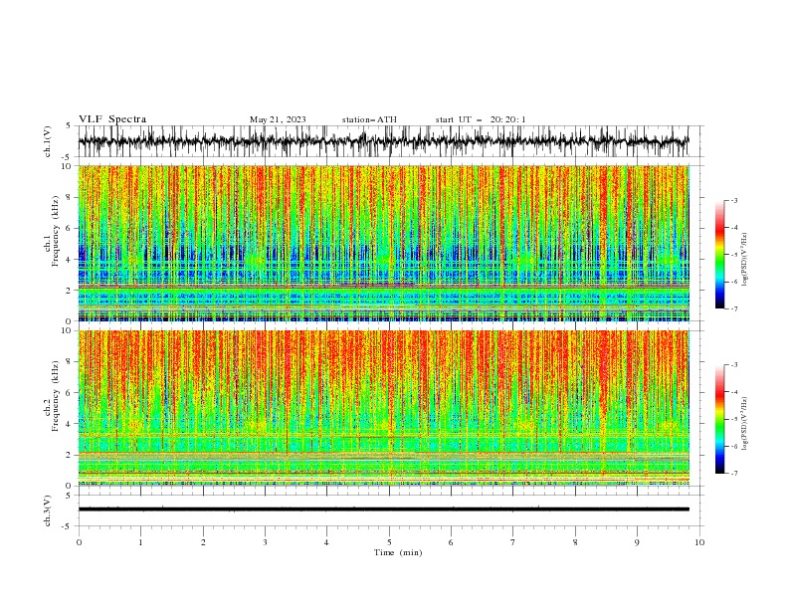Click the "ch.3(V)" axis label

tap(48, 510)
